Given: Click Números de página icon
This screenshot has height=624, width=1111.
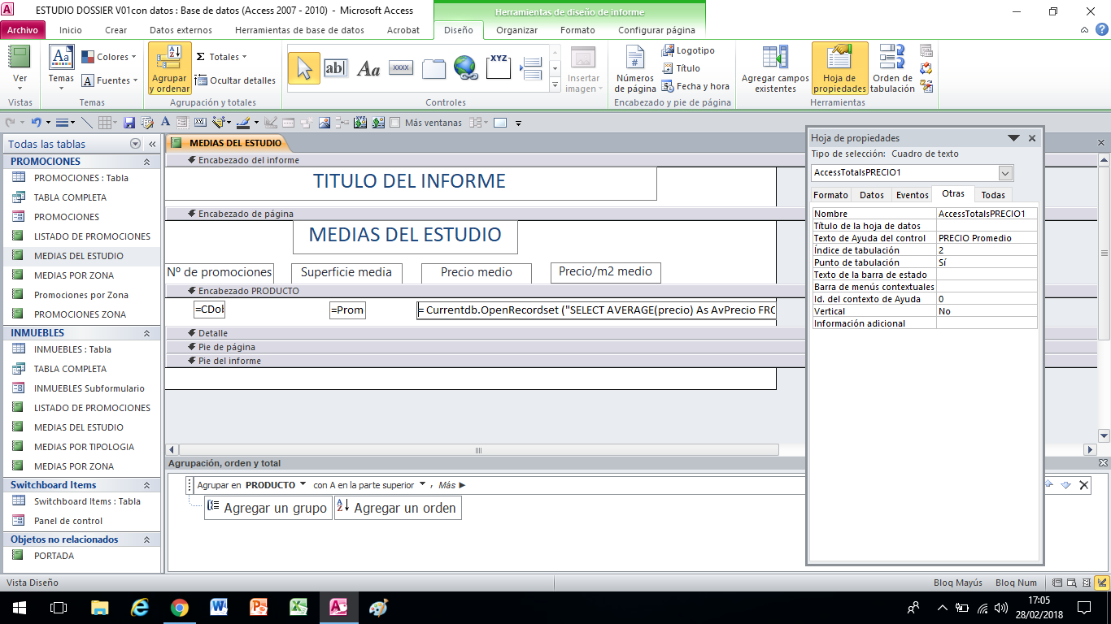Looking at the screenshot, I should [635, 69].
